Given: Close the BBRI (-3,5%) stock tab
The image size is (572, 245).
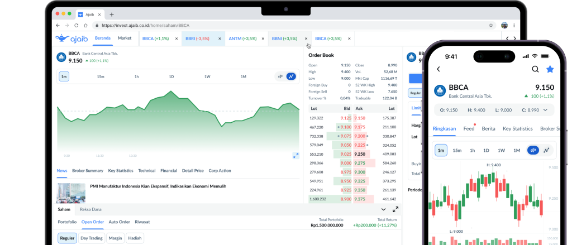Looking at the screenshot, I should click(220, 39).
